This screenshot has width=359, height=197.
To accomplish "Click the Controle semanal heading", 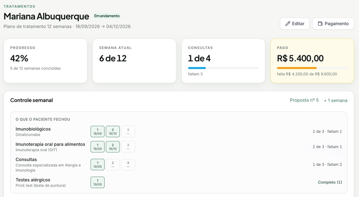I will [31, 100].
